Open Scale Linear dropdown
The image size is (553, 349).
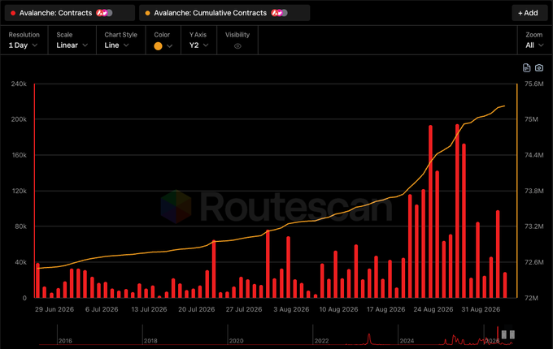pos(72,45)
